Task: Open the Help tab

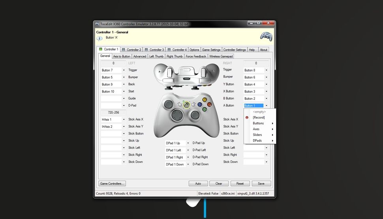Action: tap(252, 50)
